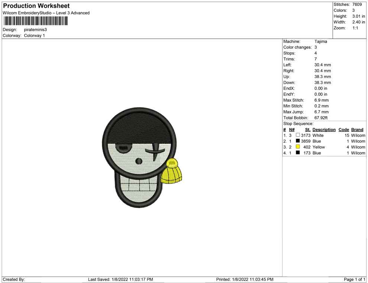Click the 'Stops:' label

(289, 53)
